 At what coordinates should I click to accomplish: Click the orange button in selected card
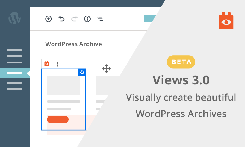[x=58, y=120]
